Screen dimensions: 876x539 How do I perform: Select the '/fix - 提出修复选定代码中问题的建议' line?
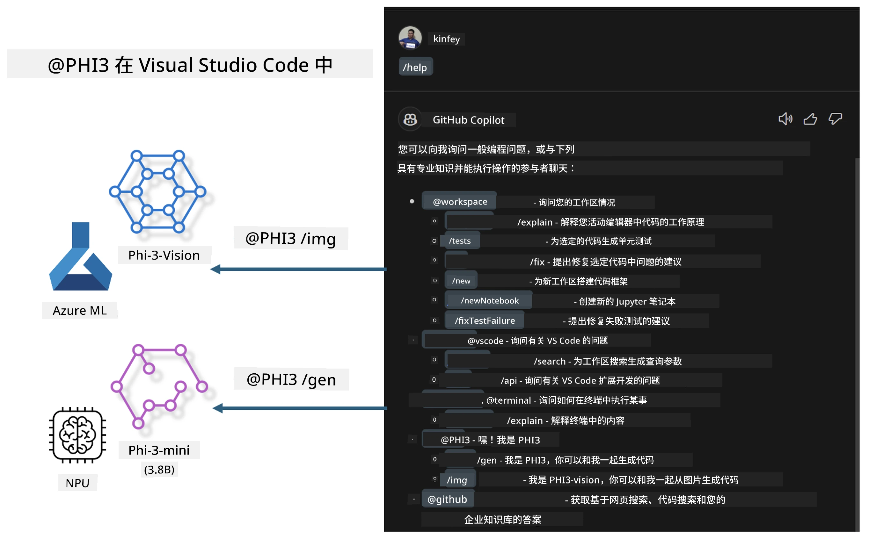point(606,262)
